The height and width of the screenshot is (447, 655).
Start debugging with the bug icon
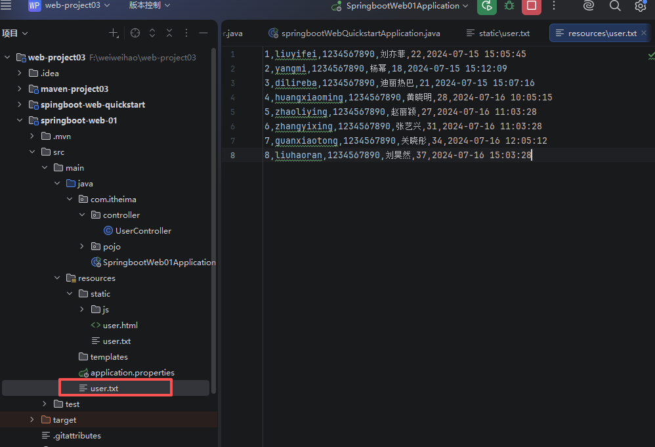[509, 5]
